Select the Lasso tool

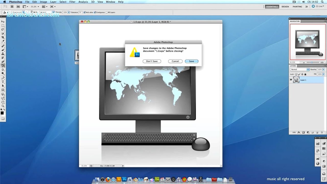[x=3, y=29]
